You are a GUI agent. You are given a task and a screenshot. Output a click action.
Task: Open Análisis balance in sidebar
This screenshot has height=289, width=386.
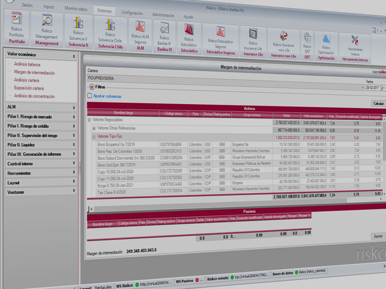27,65
